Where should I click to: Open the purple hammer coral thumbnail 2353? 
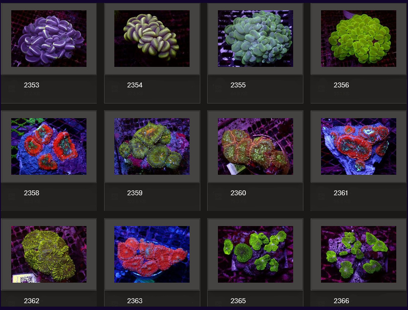(x=49, y=39)
